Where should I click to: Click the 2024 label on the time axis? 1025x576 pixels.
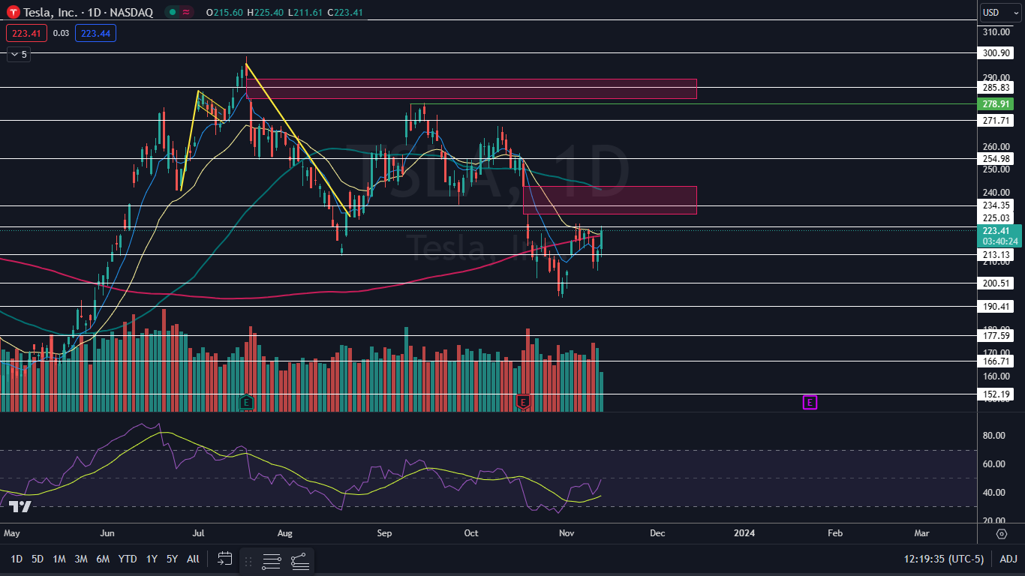tap(744, 533)
